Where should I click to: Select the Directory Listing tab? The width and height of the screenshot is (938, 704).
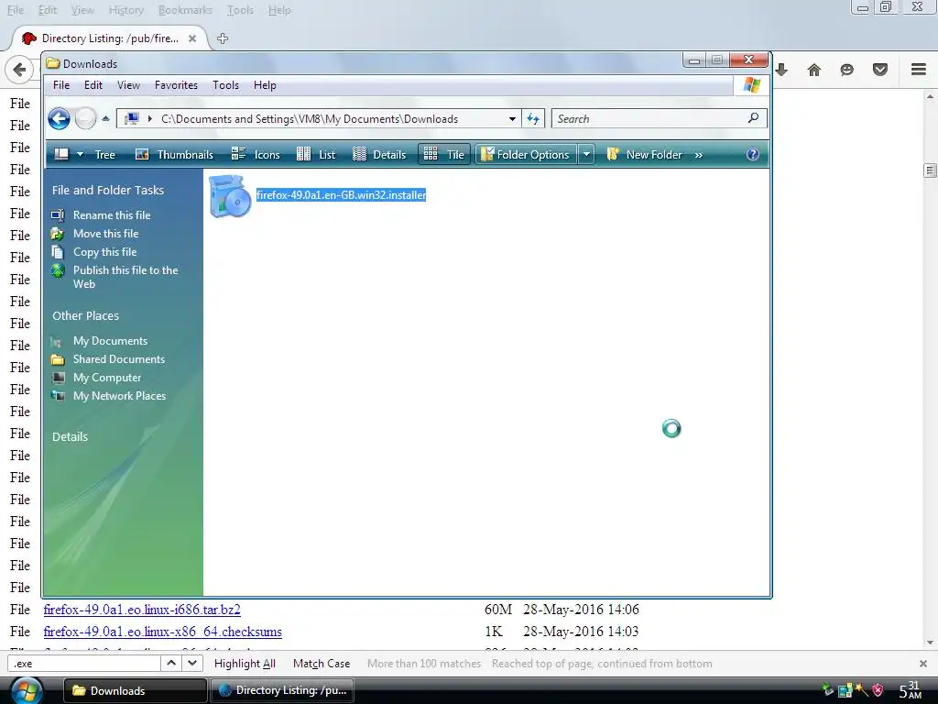[x=109, y=38]
